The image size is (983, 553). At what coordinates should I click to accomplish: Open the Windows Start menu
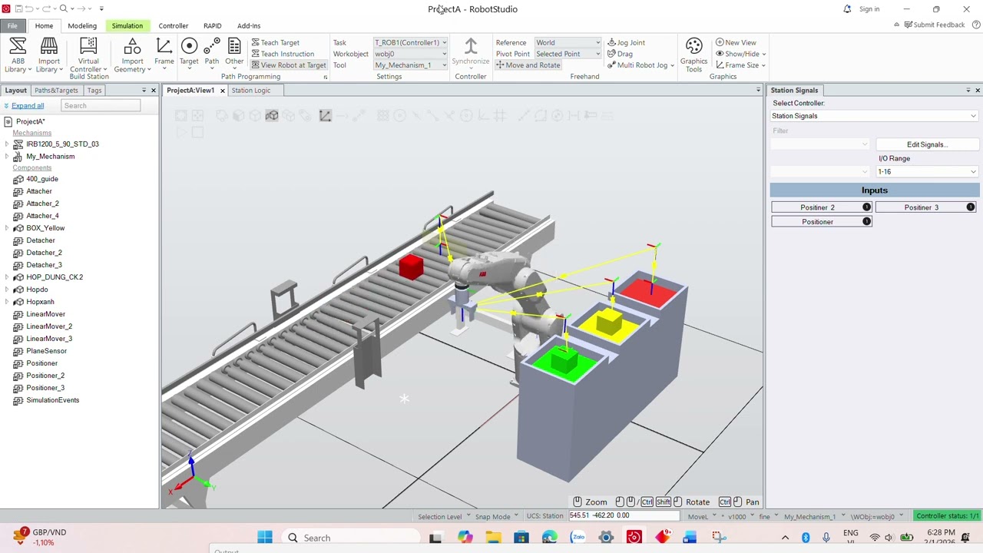pos(265,538)
